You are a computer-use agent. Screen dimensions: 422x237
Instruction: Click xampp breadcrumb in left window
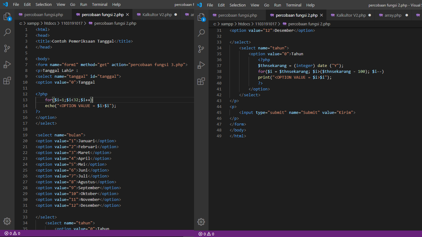[x=34, y=23]
